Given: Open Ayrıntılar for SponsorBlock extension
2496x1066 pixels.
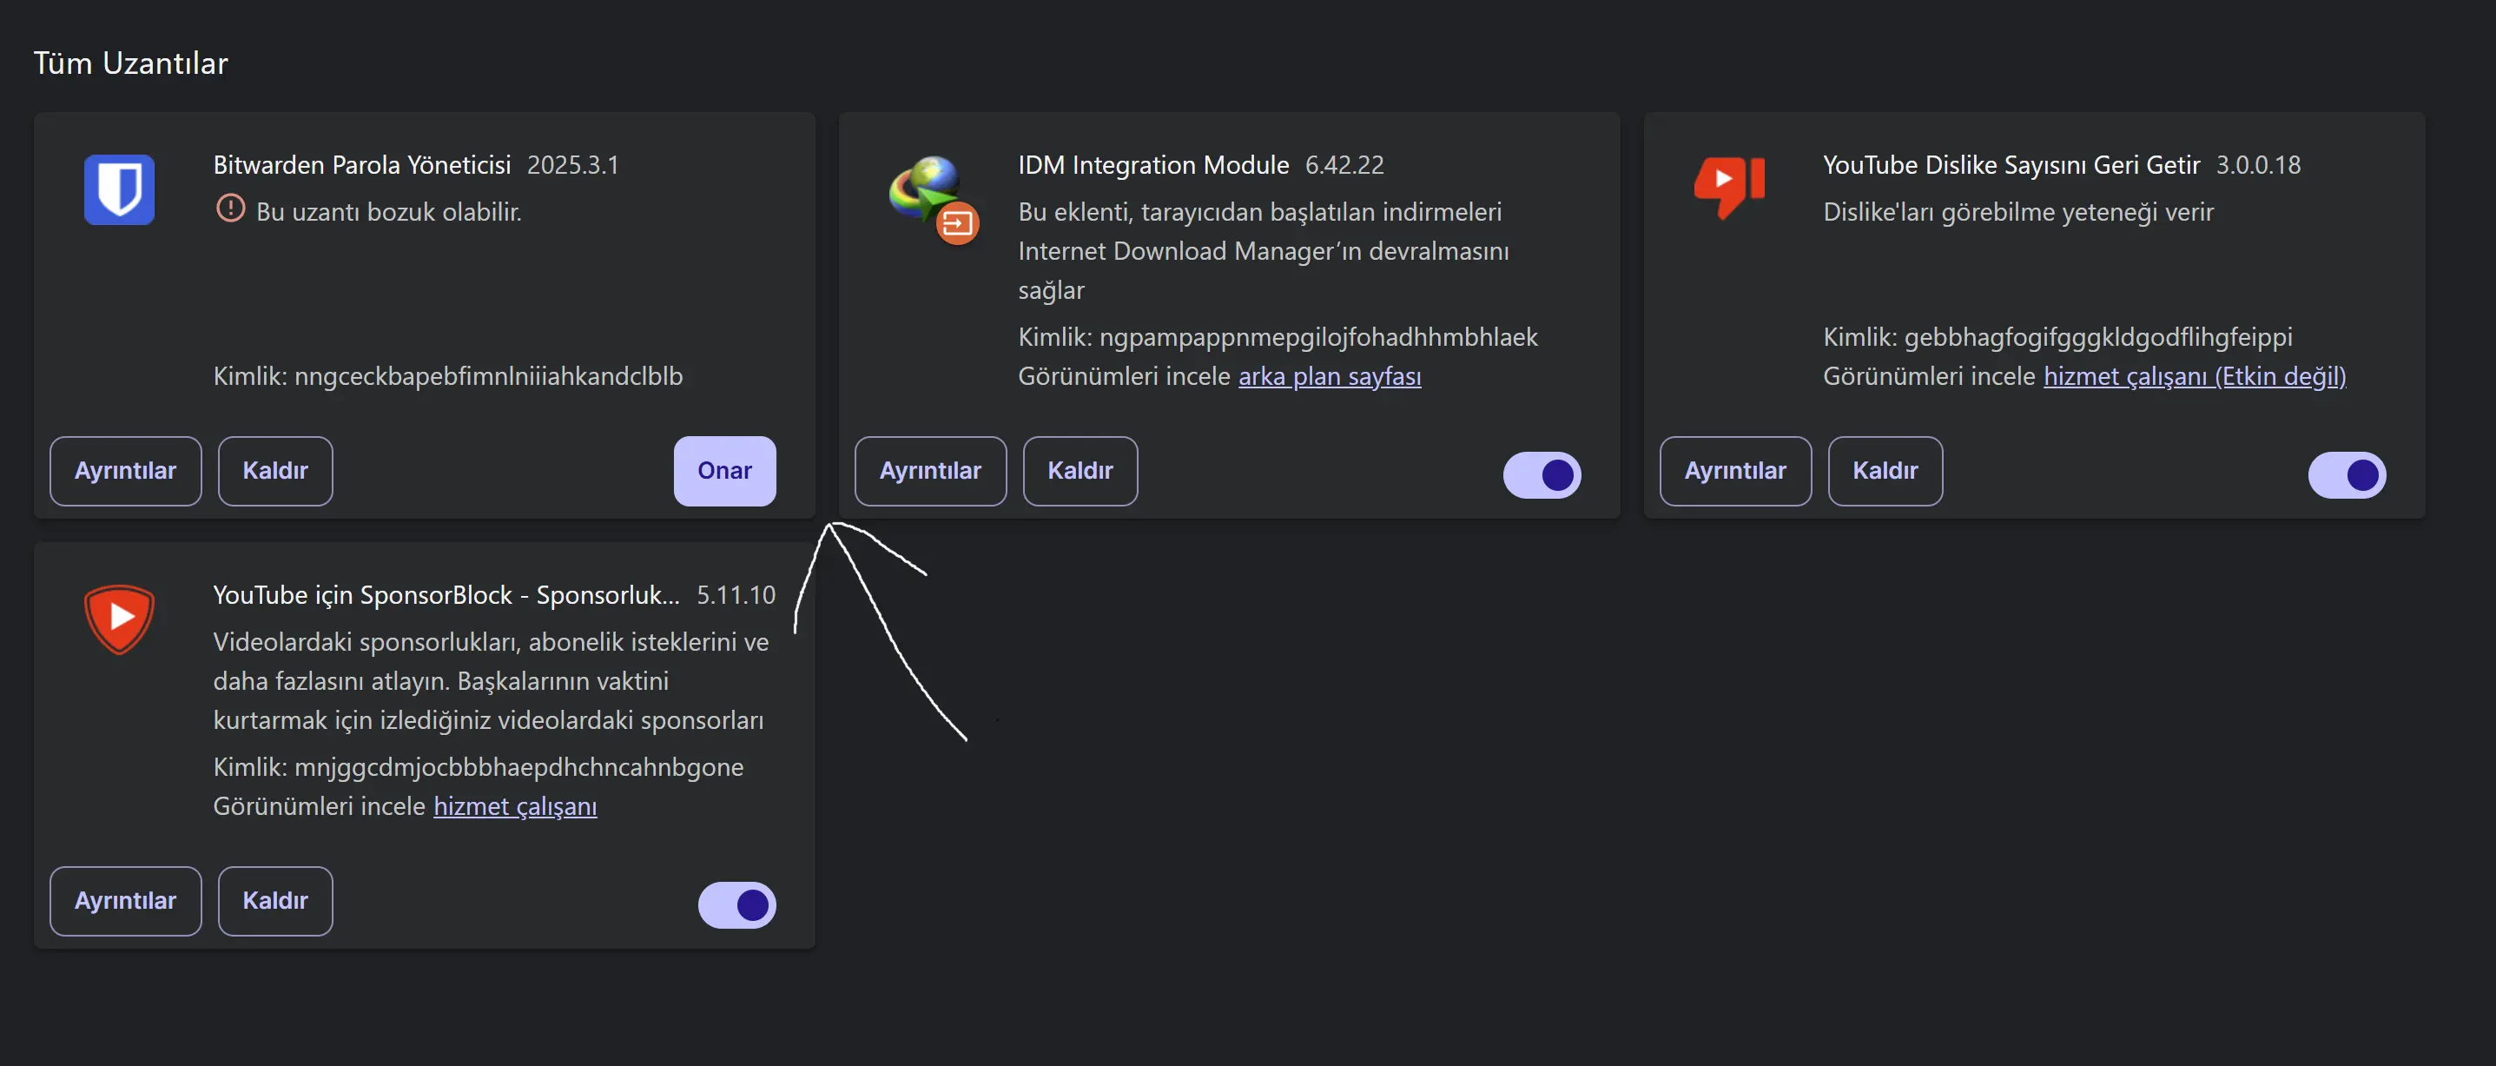Looking at the screenshot, I should click(x=126, y=901).
